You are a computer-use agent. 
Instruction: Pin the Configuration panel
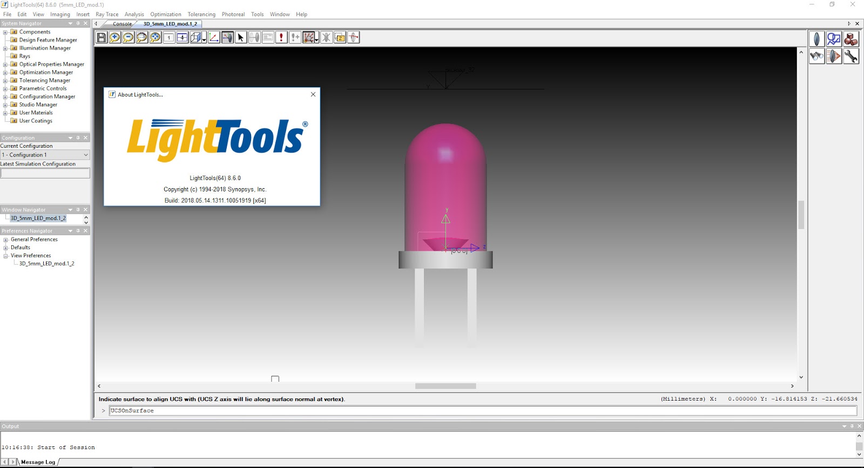[x=78, y=137]
